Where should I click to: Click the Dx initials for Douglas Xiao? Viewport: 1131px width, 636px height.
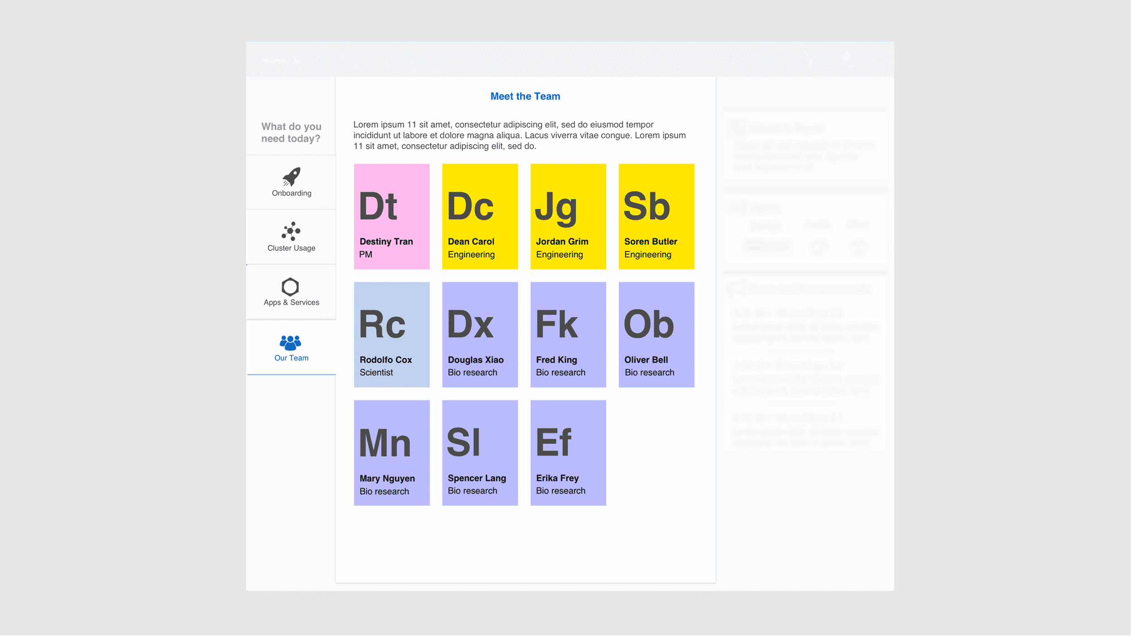[470, 324]
